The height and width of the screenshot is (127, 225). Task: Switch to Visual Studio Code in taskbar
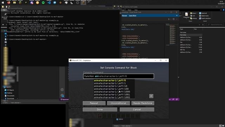[49, 2]
